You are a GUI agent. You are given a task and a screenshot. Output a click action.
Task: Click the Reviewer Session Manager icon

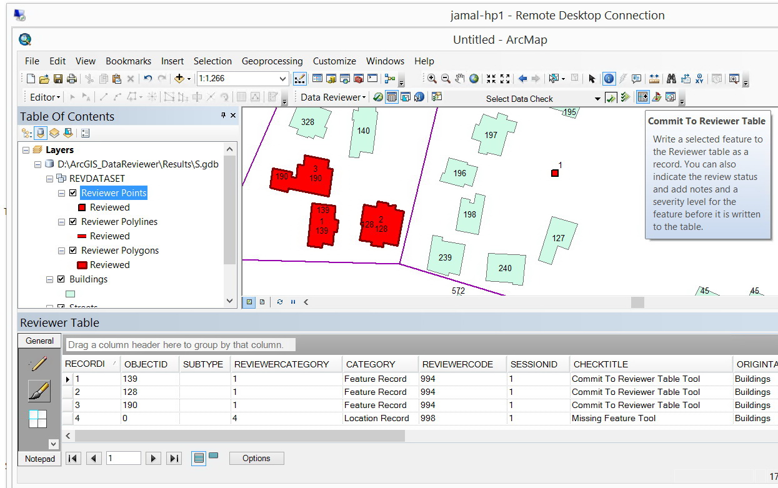[x=377, y=97]
